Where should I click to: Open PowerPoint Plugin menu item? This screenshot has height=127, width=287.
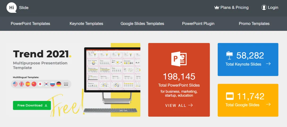point(198,24)
